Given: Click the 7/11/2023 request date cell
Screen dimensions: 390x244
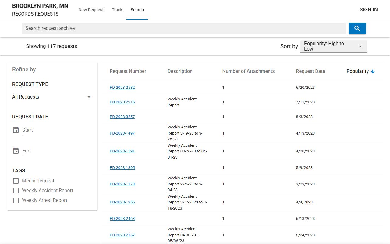Looking at the screenshot, I should coord(305,102).
